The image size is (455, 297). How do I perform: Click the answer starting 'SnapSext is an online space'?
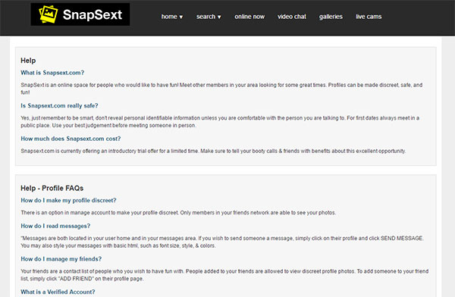point(221,89)
